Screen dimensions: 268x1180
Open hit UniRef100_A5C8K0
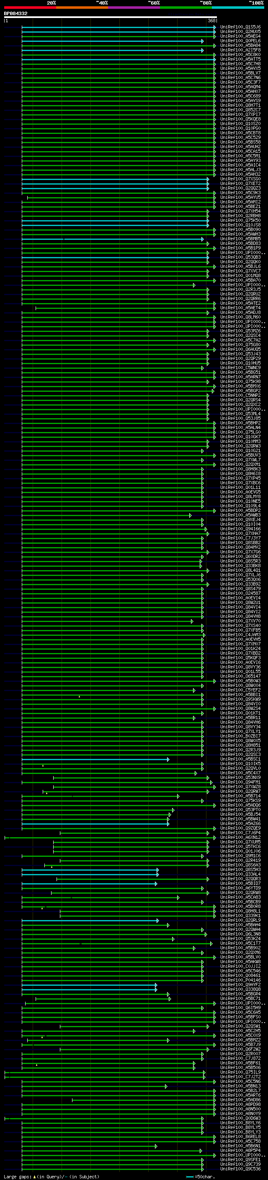click(x=240, y=54)
